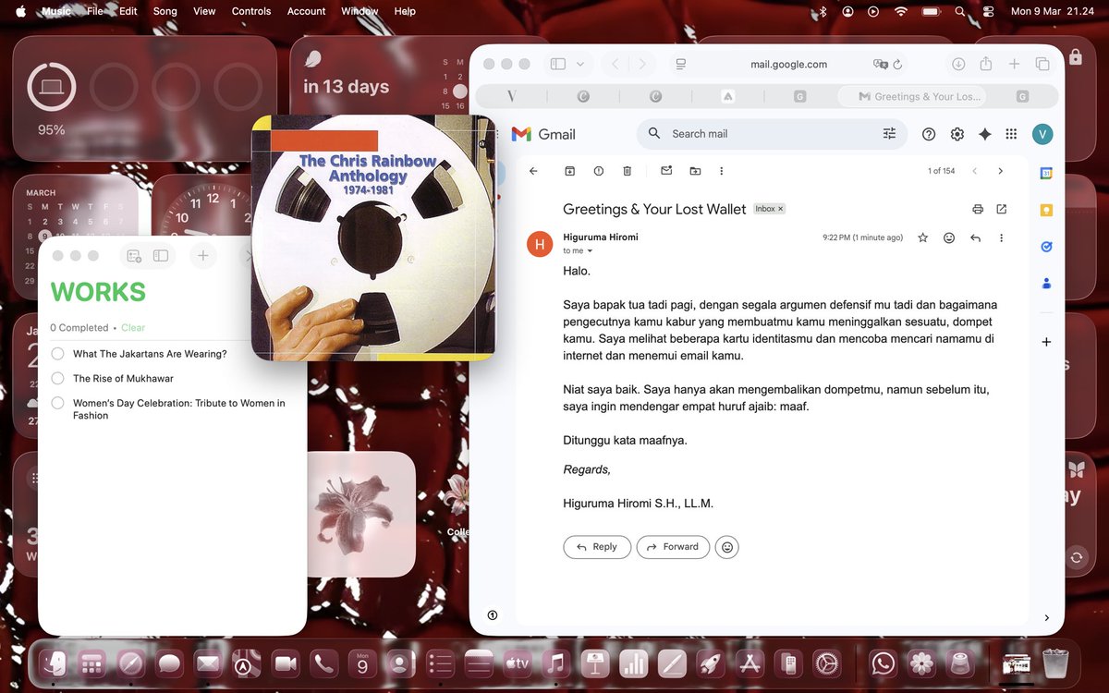The height and width of the screenshot is (693, 1109).
Task: Switch to the V tab in Safari
Action: click(512, 96)
